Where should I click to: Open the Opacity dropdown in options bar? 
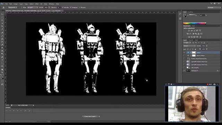(49, 7)
